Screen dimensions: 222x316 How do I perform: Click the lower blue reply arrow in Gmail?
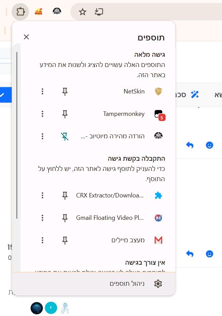tap(190, 254)
